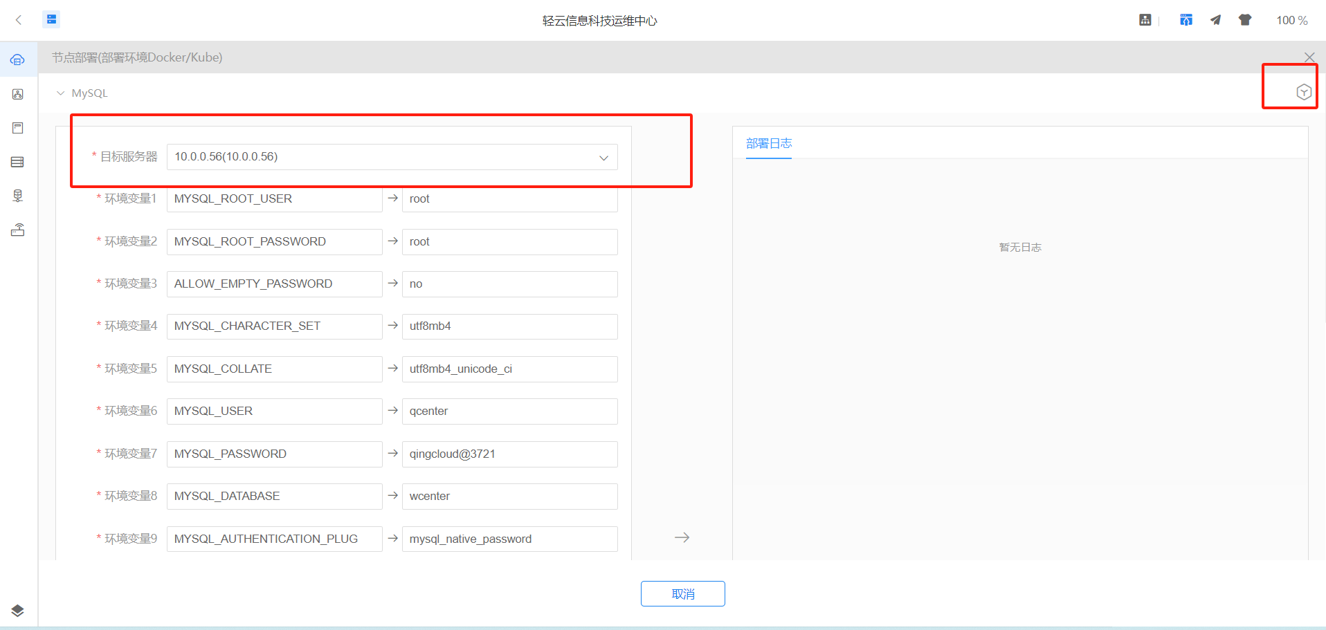Click the 环境变量9 label
Image resolution: width=1326 pixels, height=630 pixels.
[x=130, y=539]
